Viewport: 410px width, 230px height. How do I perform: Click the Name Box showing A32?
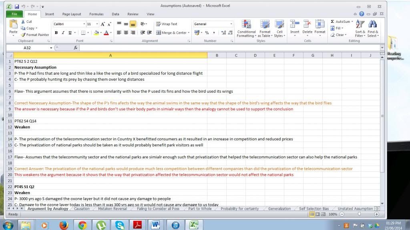(x=28, y=48)
